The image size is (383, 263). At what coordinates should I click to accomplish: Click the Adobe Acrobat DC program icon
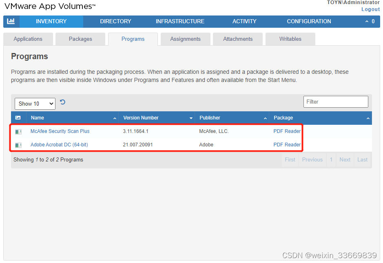[18, 145]
